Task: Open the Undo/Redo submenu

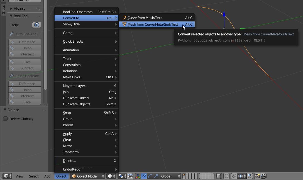Action: 86,169
